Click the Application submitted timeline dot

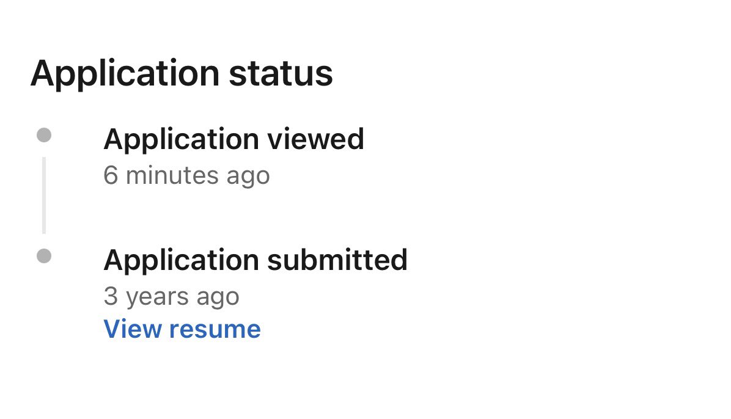(44, 256)
